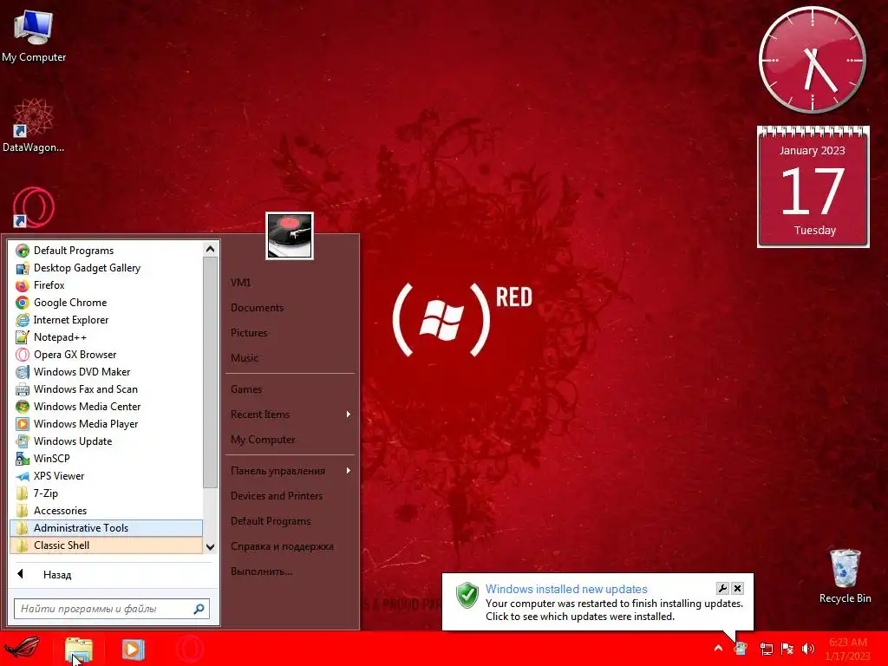Click the program search input field
The height and width of the screenshot is (666, 888).
tap(102, 609)
